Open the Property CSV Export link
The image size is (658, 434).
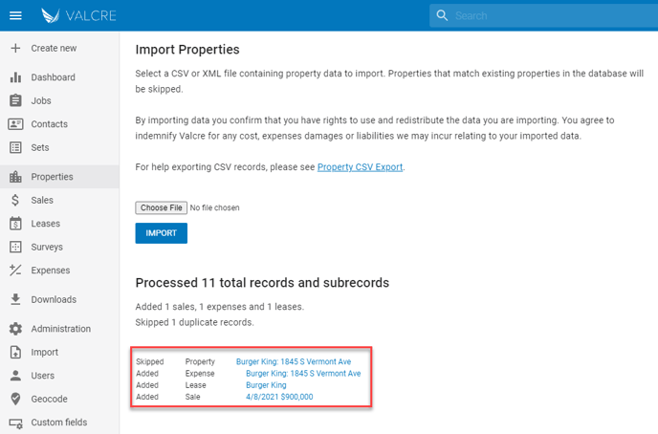pyautogui.click(x=361, y=167)
